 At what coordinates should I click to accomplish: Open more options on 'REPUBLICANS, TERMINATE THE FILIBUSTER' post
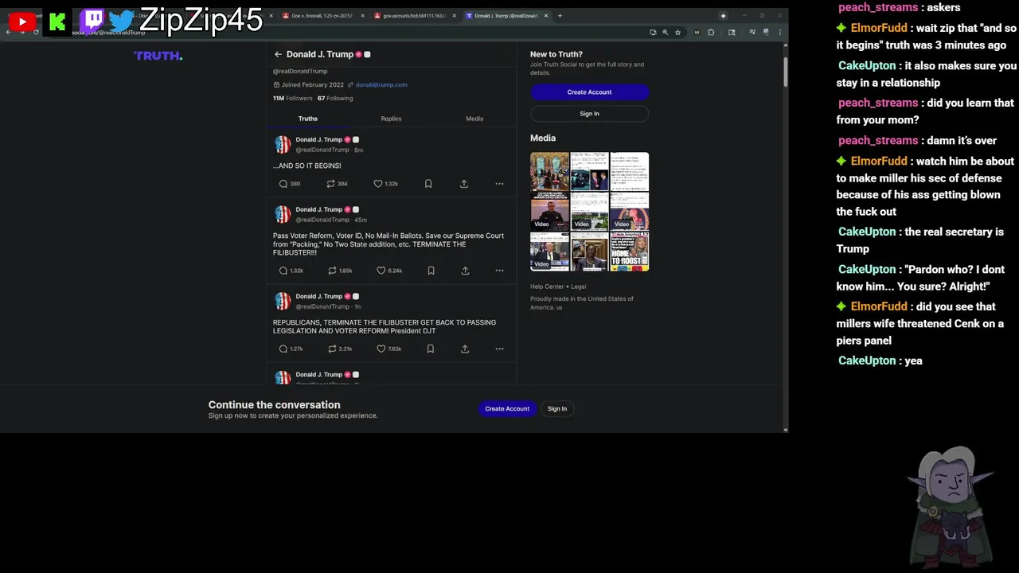click(499, 349)
